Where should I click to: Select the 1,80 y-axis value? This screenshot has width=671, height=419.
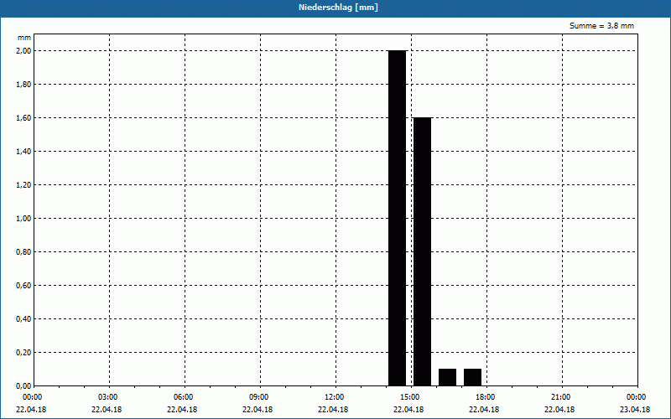(23, 85)
